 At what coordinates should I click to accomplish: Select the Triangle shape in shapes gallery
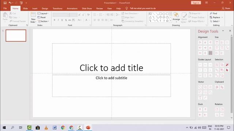[x=150, y=17]
